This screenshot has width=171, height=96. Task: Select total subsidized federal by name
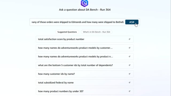click(85, 83)
